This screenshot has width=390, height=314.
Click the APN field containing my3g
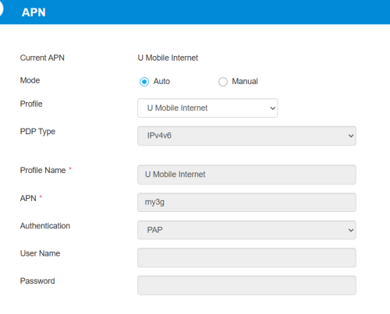(246, 203)
